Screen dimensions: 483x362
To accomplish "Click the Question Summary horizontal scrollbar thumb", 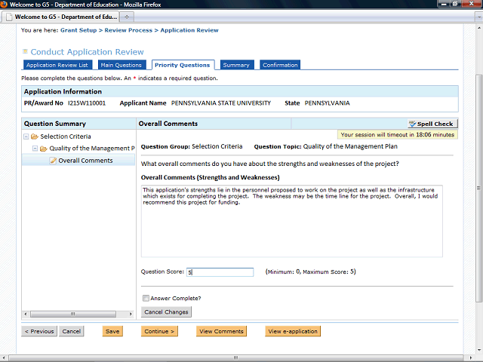I will click(73, 314).
